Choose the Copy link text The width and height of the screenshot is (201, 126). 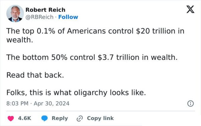100,118
